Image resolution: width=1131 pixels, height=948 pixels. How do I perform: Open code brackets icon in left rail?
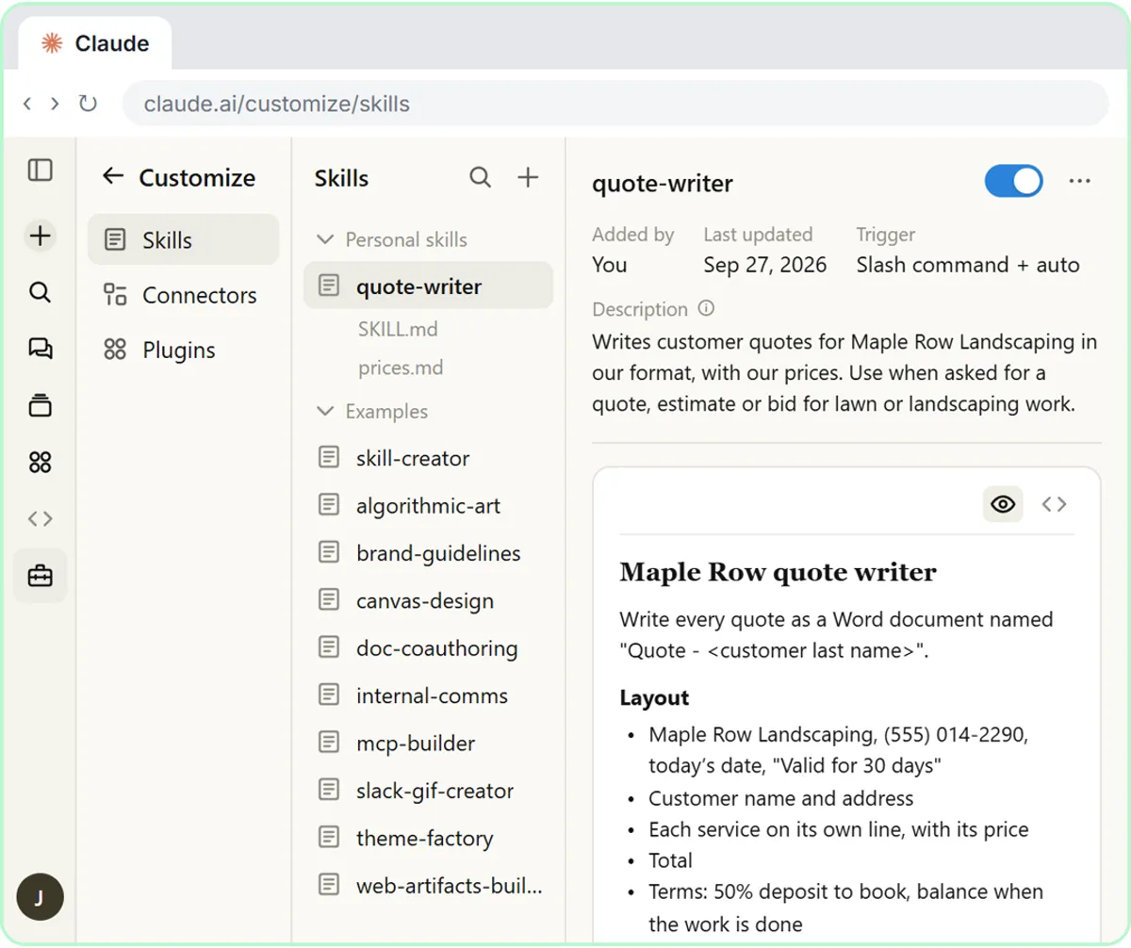point(40,518)
